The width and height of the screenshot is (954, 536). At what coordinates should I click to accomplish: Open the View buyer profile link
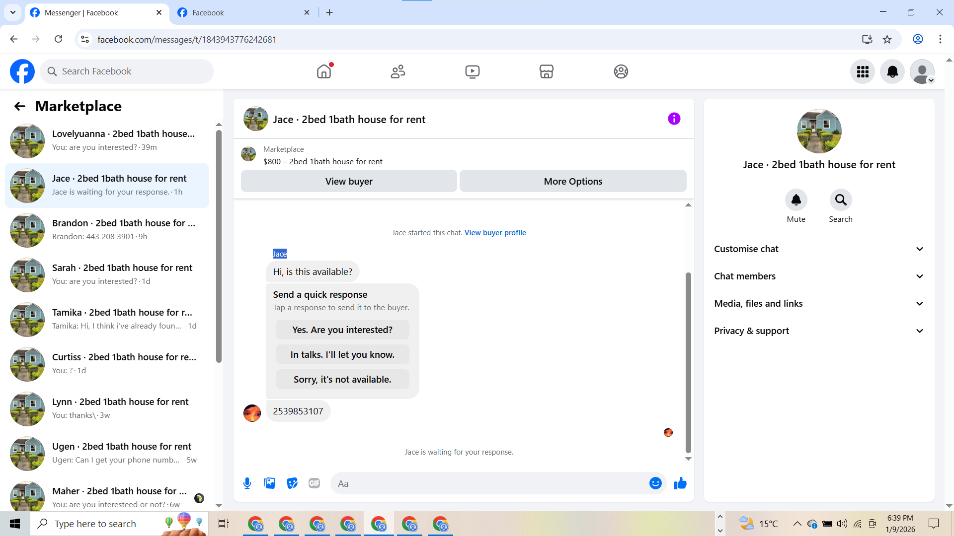click(495, 232)
